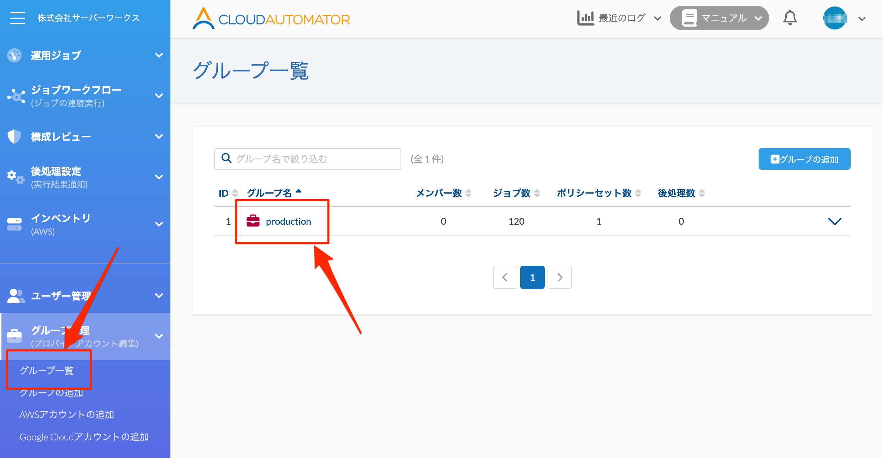
Task: Open the notification bell
Action: pos(790,18)
